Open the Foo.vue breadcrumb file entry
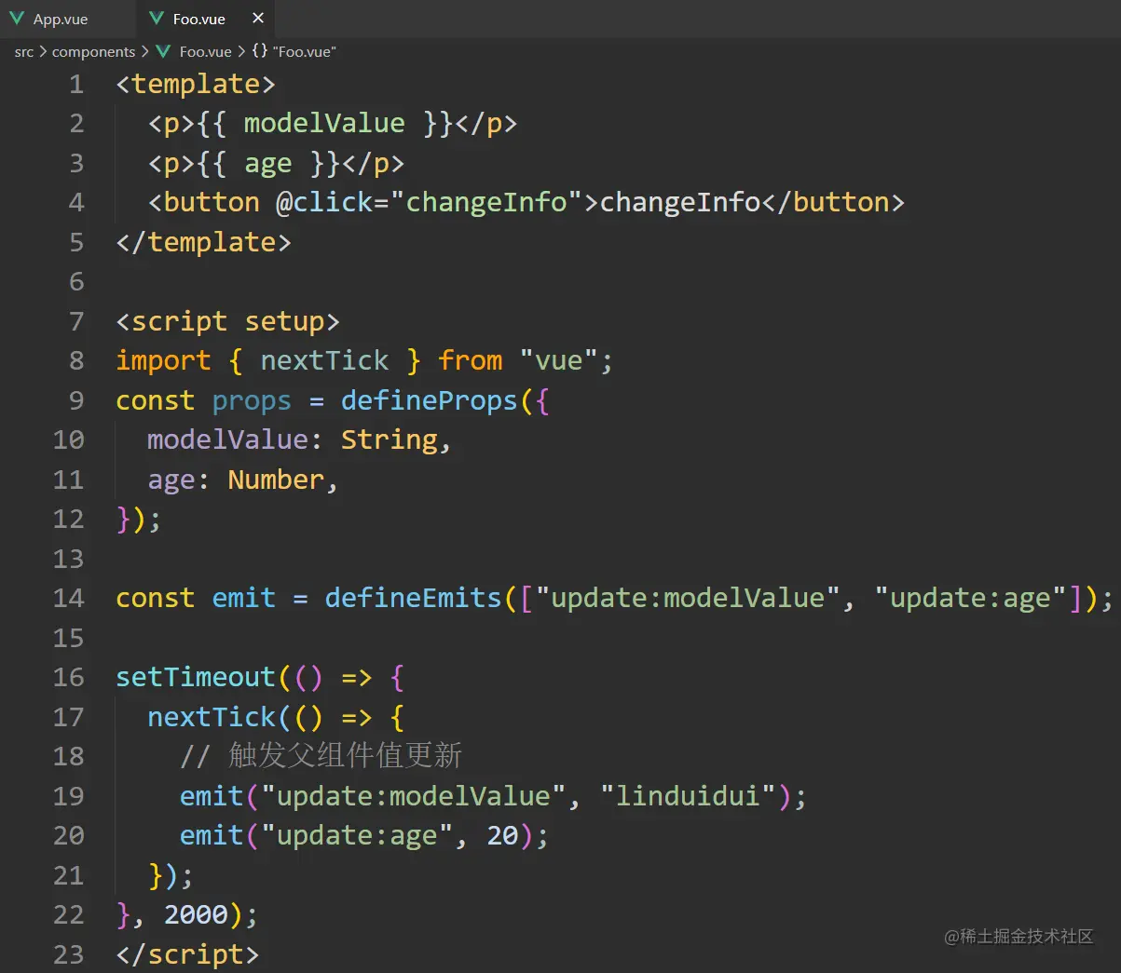 [x=205, y=51]
